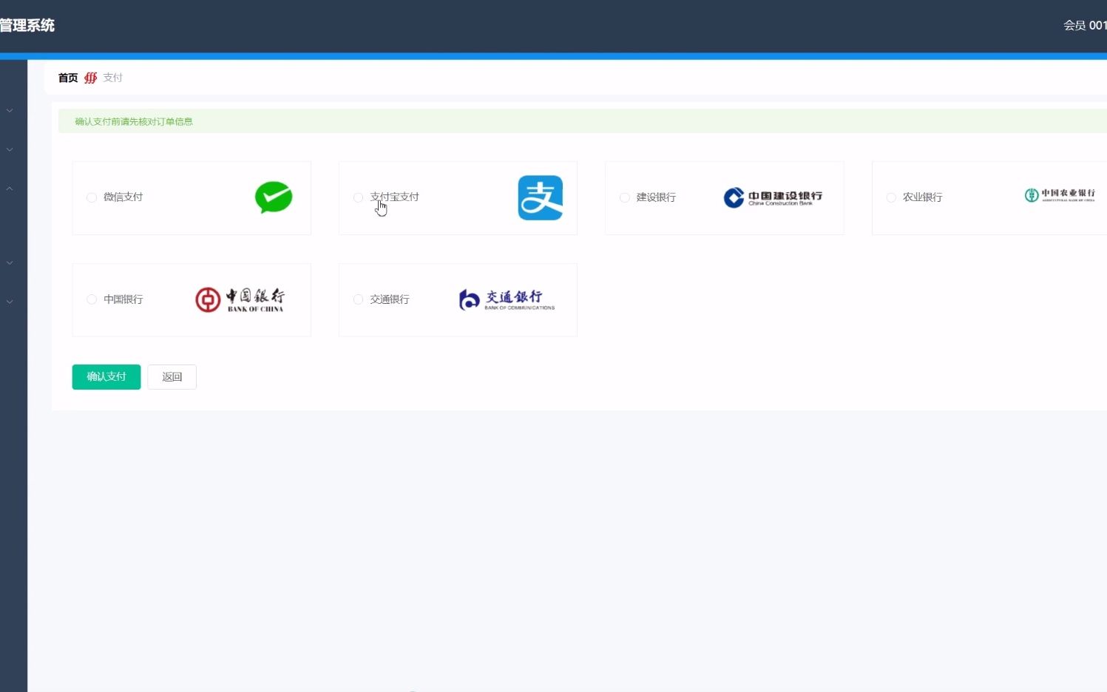Screen dimensions: 1107x692
Task: Select the 支付宝支付 radio button
Action: (358, 197)
